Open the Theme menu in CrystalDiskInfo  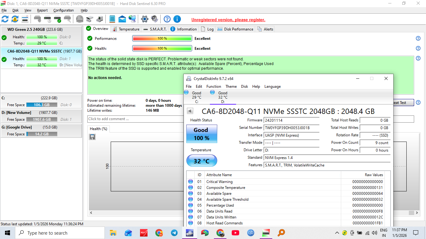click(231, 87)
